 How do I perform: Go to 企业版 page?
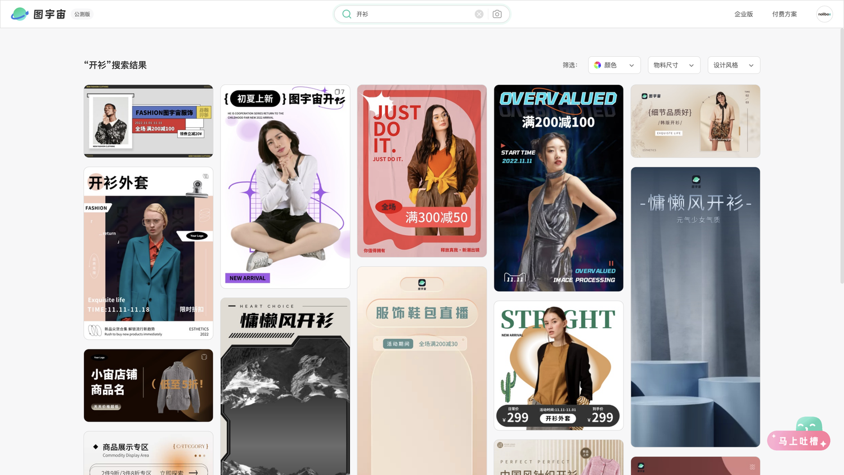tap(743, 14)
